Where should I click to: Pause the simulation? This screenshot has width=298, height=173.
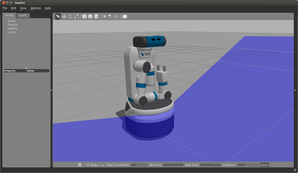(x=80, y=165)
